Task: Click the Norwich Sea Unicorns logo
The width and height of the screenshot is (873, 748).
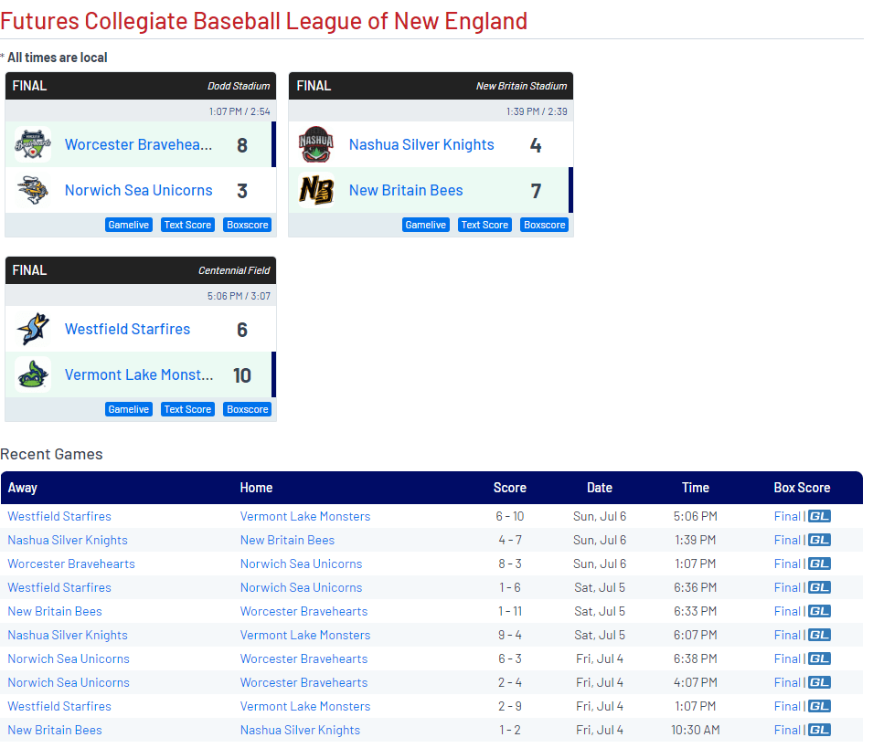Action: tap(33, 191)
